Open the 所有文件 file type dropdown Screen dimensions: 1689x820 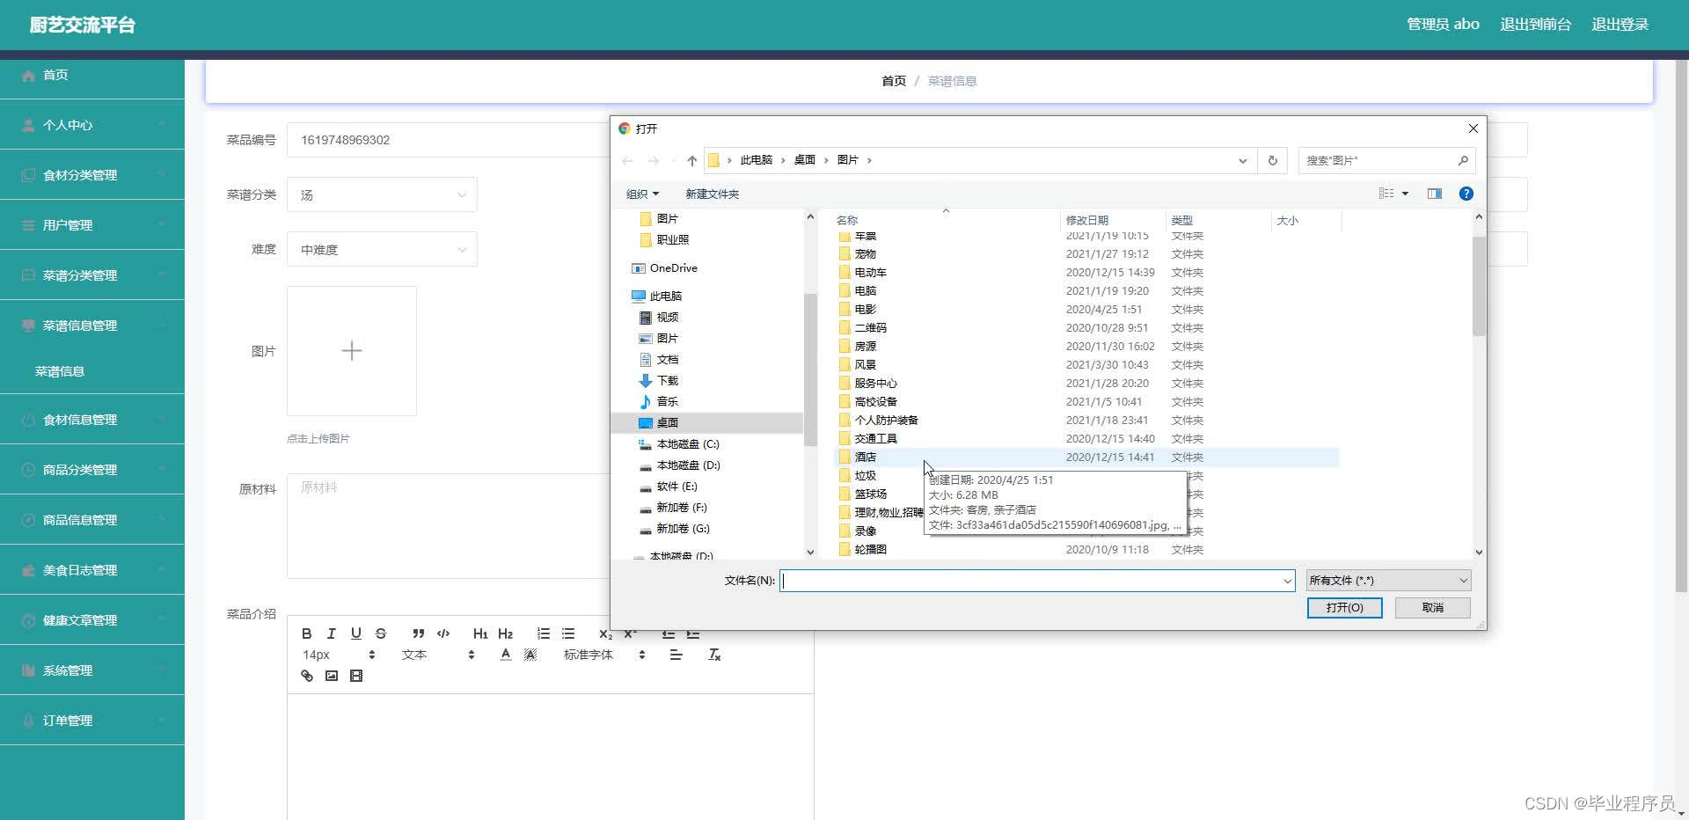(x=1388, y=581)
